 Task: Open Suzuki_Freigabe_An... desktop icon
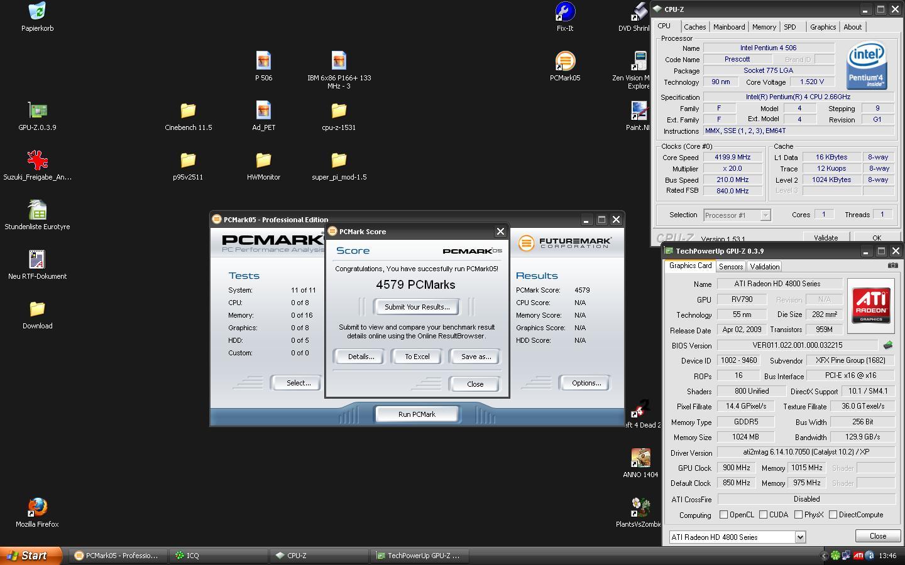click(x=37, y=165)
